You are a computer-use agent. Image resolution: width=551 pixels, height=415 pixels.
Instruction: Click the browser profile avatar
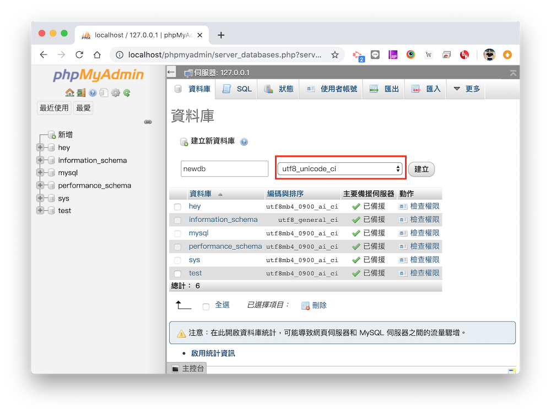pos(489,55)
